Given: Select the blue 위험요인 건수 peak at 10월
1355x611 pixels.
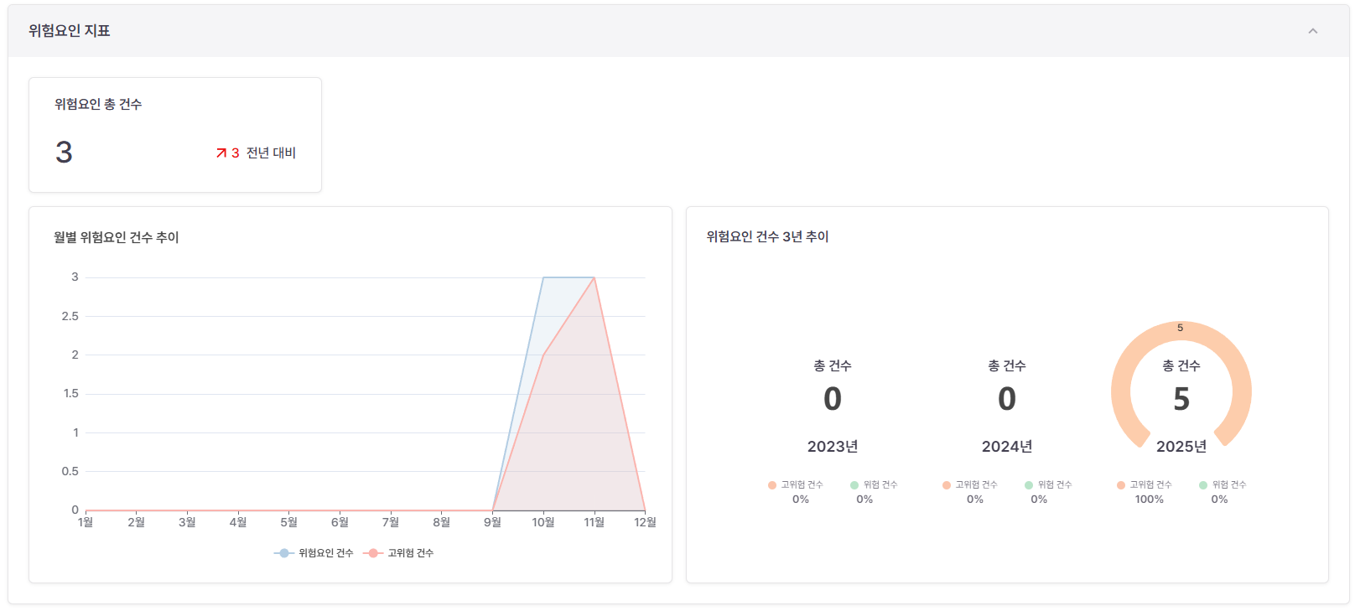Looking at the screenshot, I should [543, 277].
